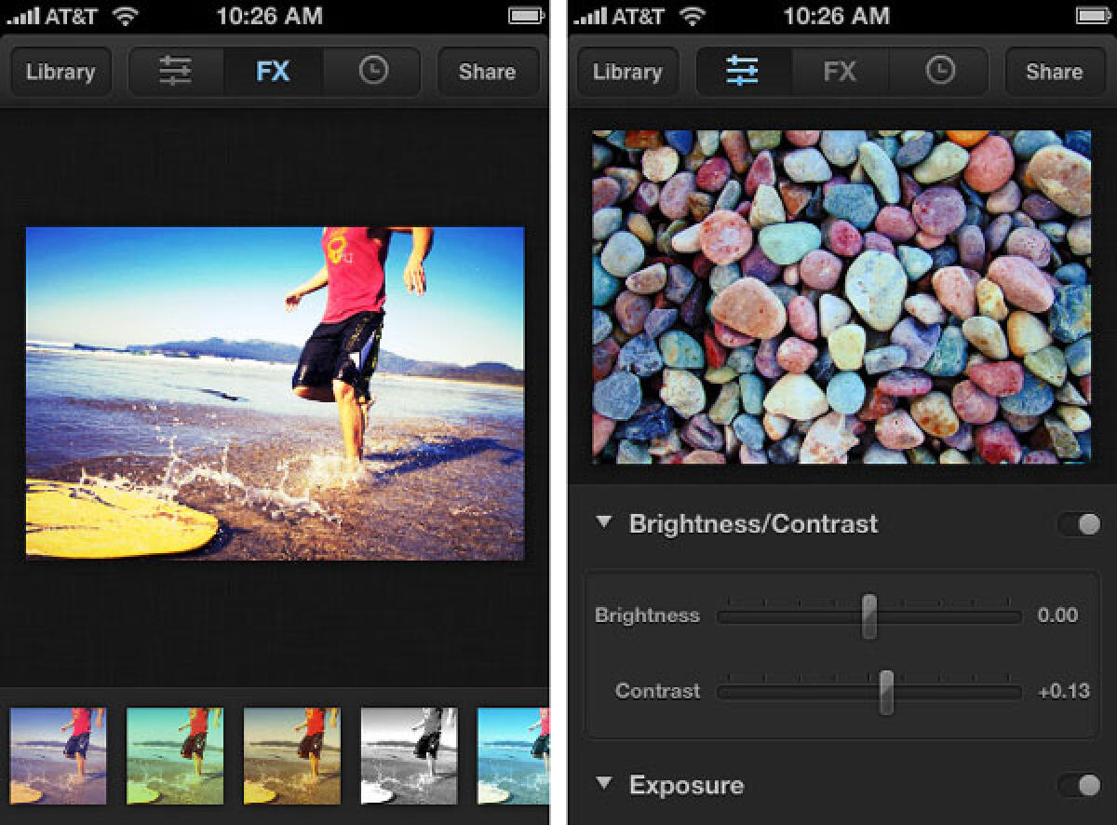
Task: Tap the Wi-Fi icon in right status bar
Action: [693, 16]
